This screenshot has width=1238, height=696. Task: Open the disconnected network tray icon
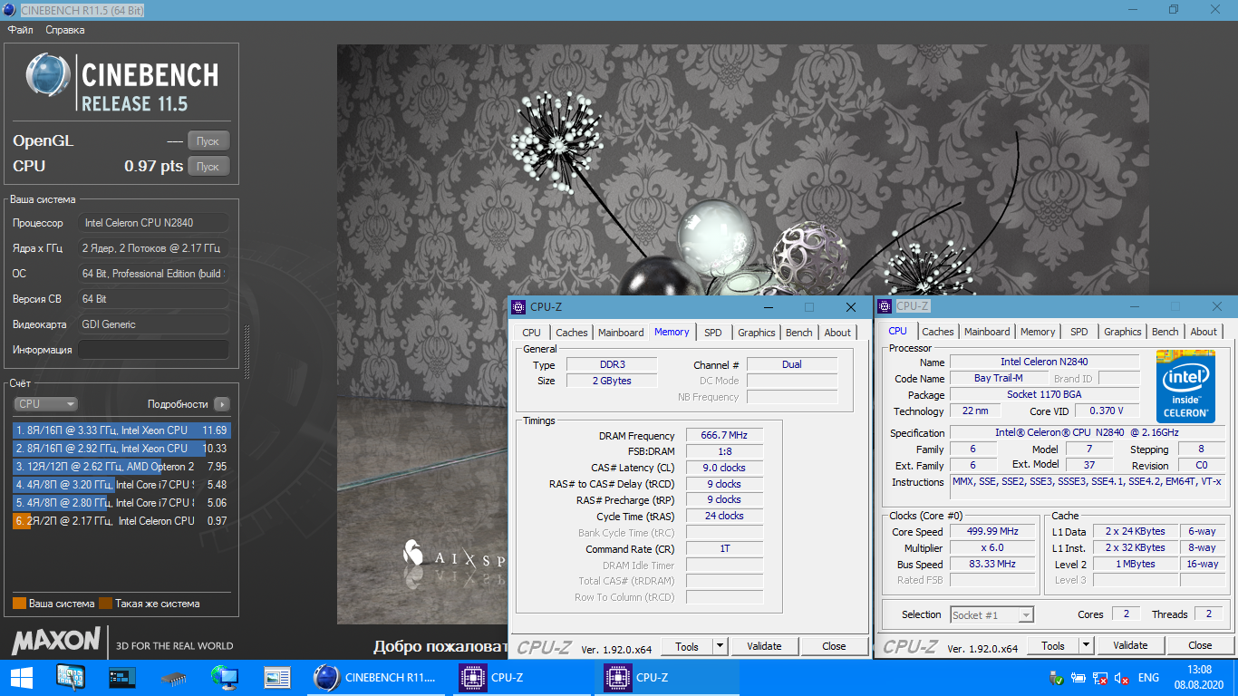(1100, 678)
